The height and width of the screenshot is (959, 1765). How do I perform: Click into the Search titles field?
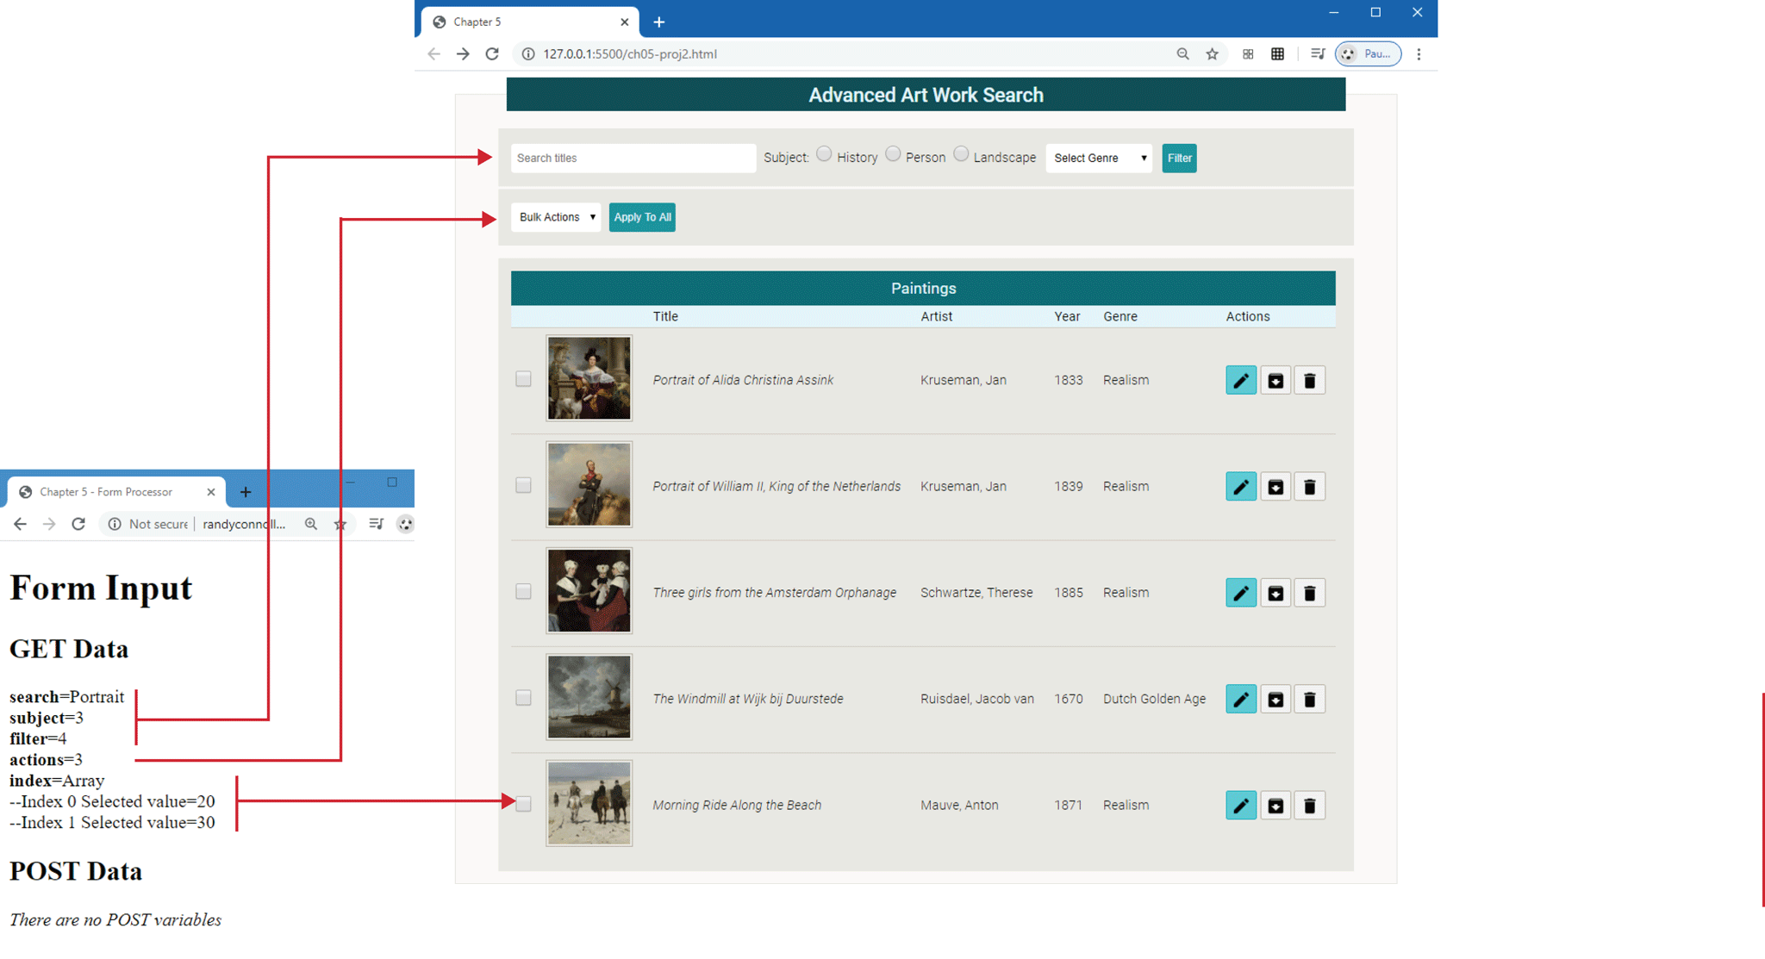tap(633, 158)
